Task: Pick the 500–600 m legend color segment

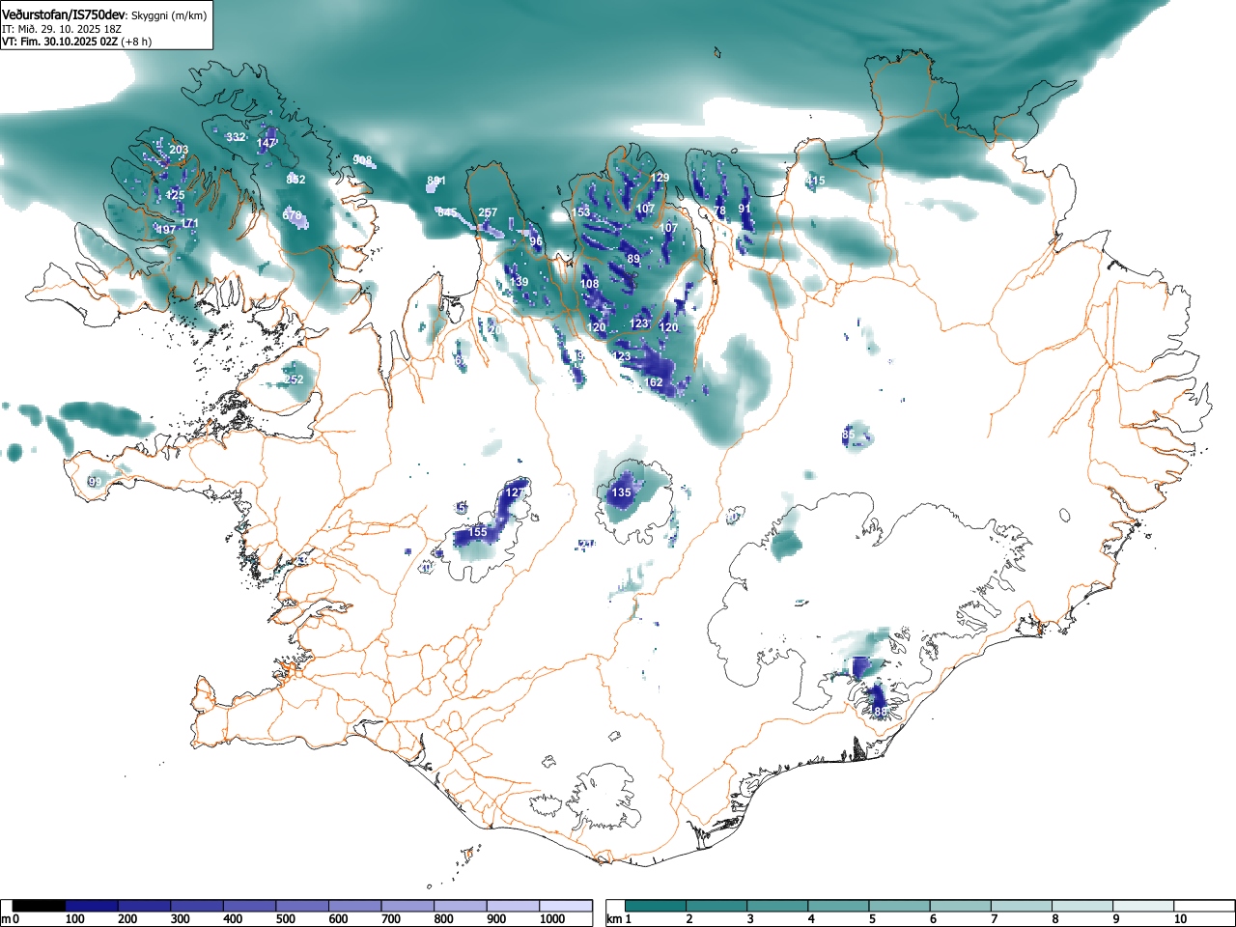Action: (302, 906)
